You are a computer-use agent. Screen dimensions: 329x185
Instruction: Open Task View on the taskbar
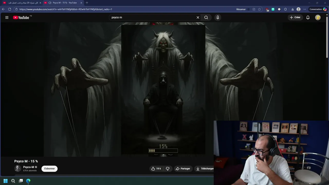point(21,181)
